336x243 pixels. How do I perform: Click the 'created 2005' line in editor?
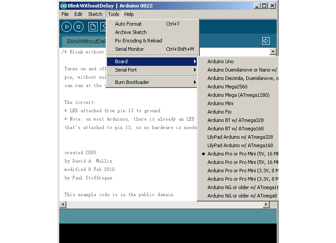coord(80,152)
